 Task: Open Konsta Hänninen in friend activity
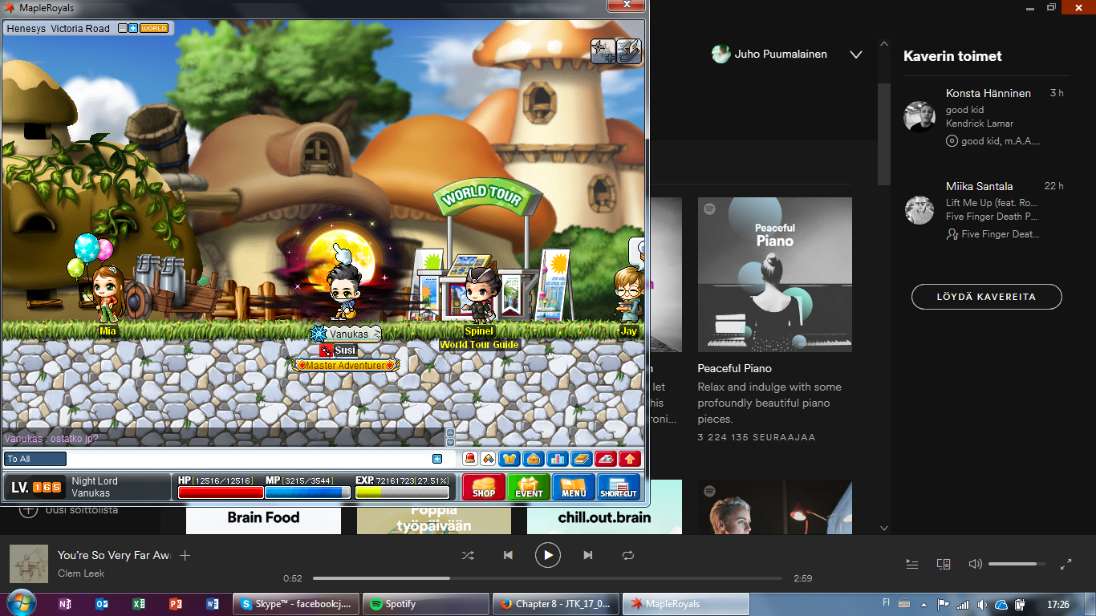[x=988, y=94]
